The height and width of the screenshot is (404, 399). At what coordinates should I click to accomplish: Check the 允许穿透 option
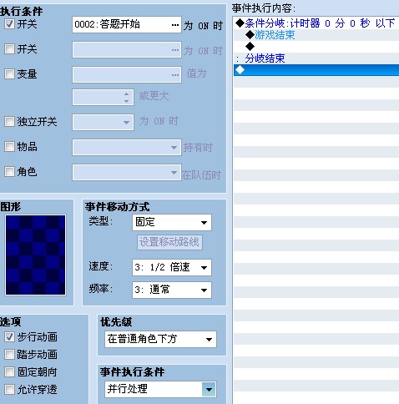pos(9,390)
